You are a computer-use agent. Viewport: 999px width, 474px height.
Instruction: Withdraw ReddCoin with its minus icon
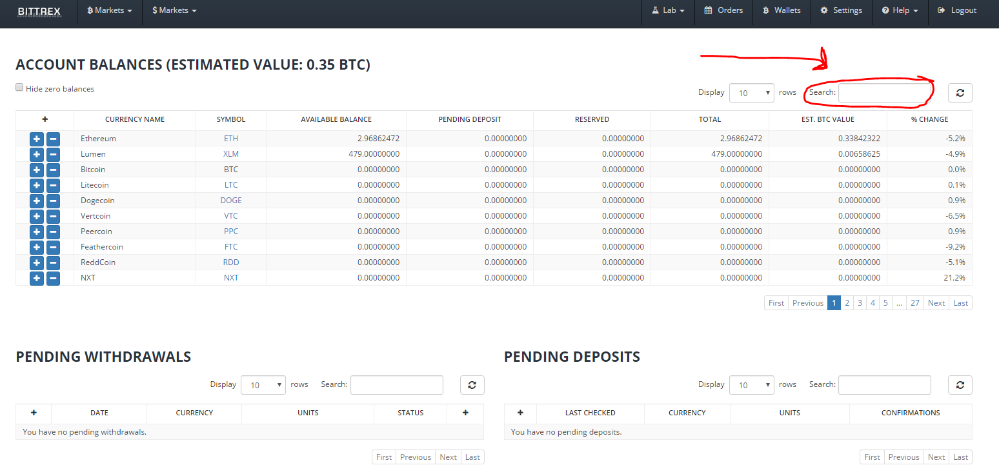tap(53, 262)
